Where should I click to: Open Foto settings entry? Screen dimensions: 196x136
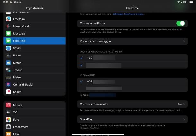point(34,120)
